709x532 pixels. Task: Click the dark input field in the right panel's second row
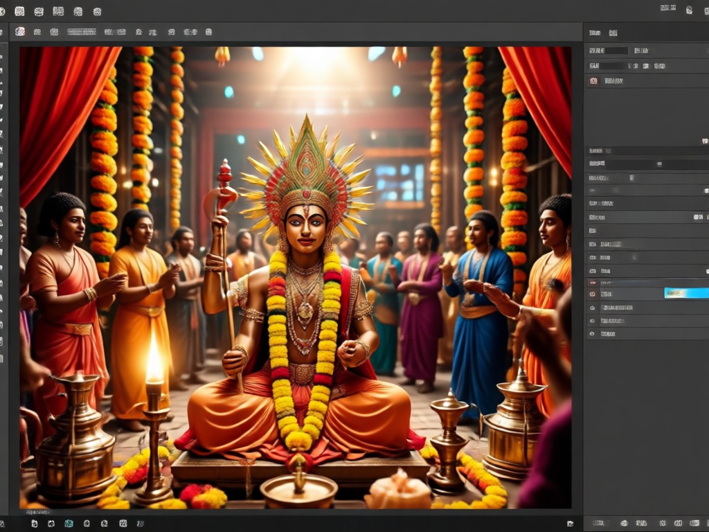(x=613, y=66)
